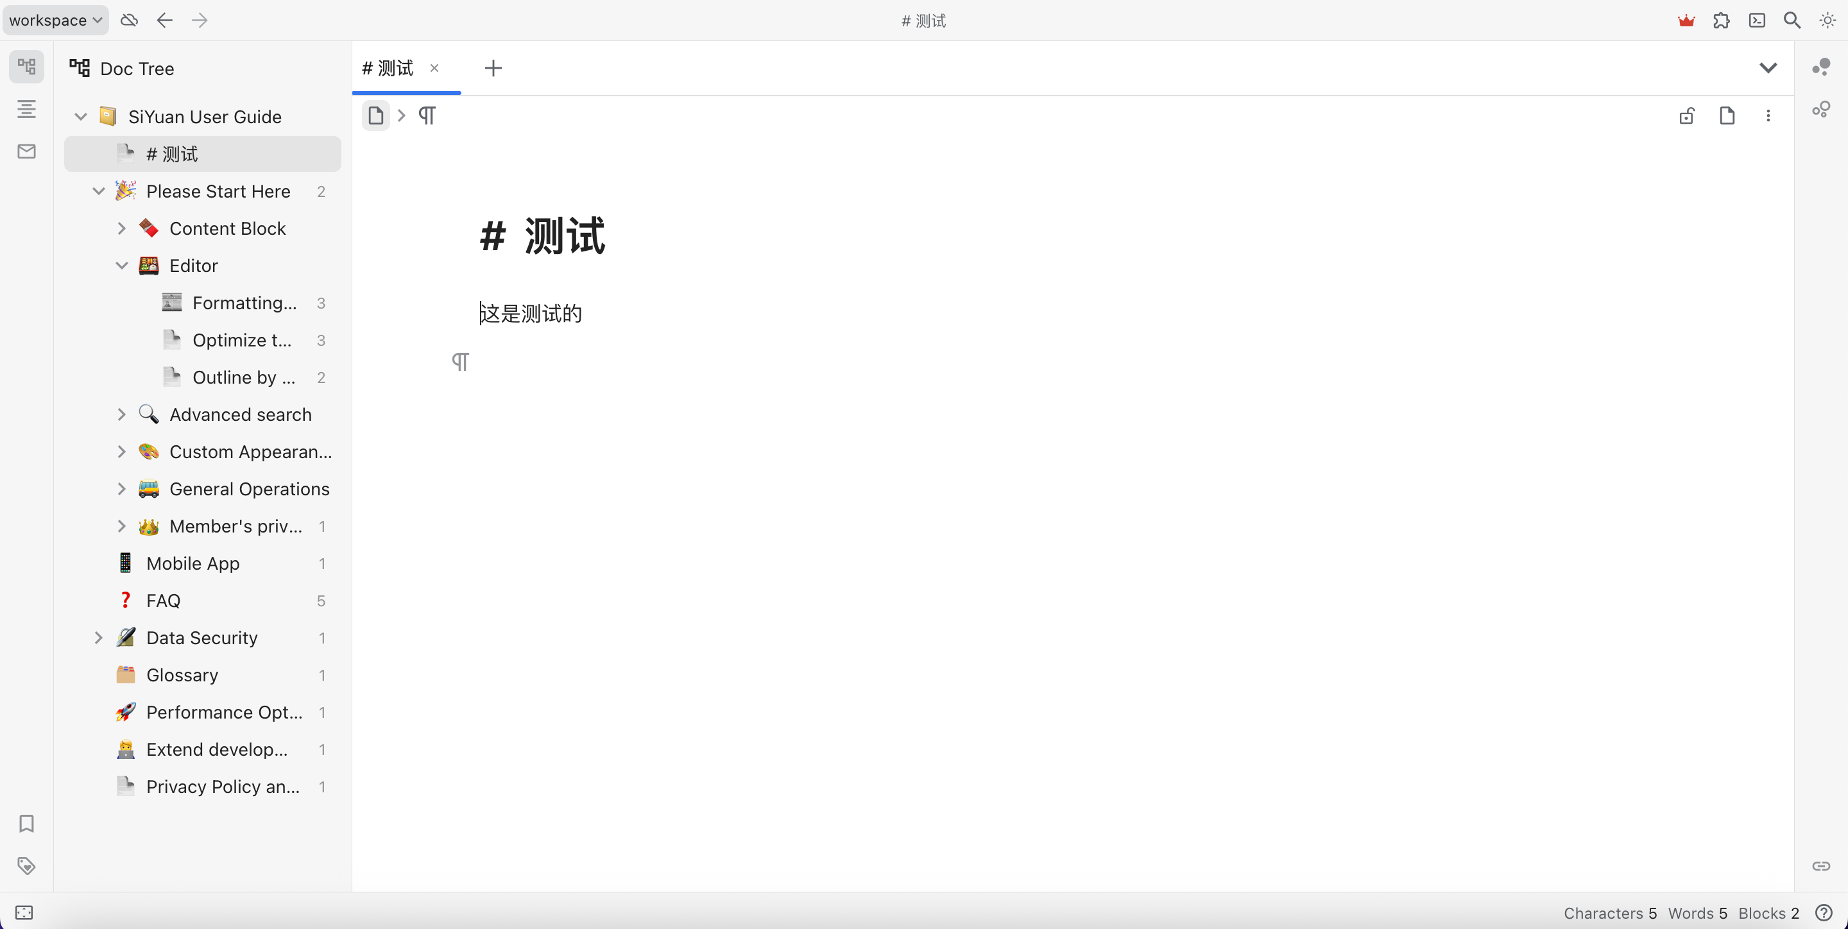The height and width of the screenshot is (929, 1848).
Task: Expand the Data Security tree node
Action: click(98, 637)
